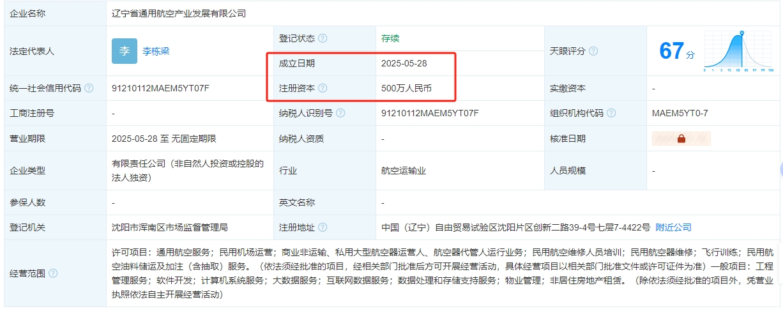
Task: Click the help icon beside 纳税人识别号
Action: (x=340, y=113)
